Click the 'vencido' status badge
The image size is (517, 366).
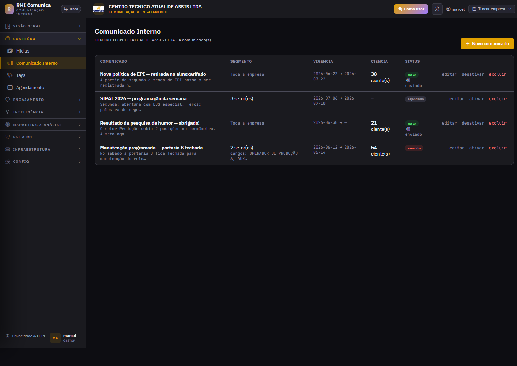(414, 148)
